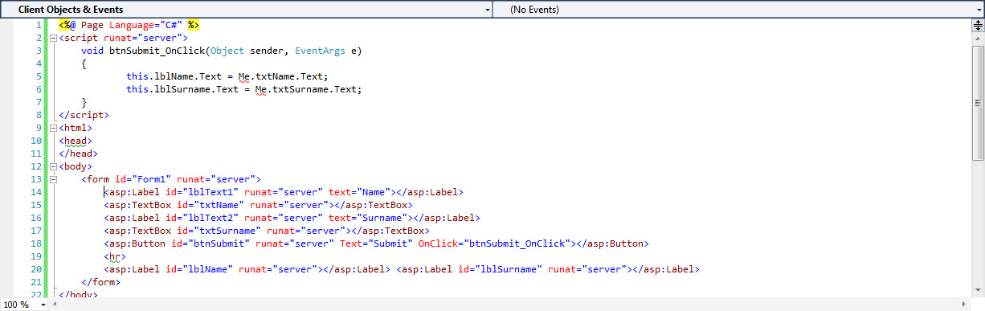Click the id="Form1" attribute
985x311 pixels.
tap(143, 179)
